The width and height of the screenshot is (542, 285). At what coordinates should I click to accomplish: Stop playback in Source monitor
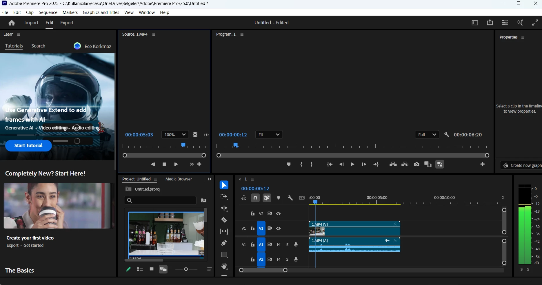(164, 164)
